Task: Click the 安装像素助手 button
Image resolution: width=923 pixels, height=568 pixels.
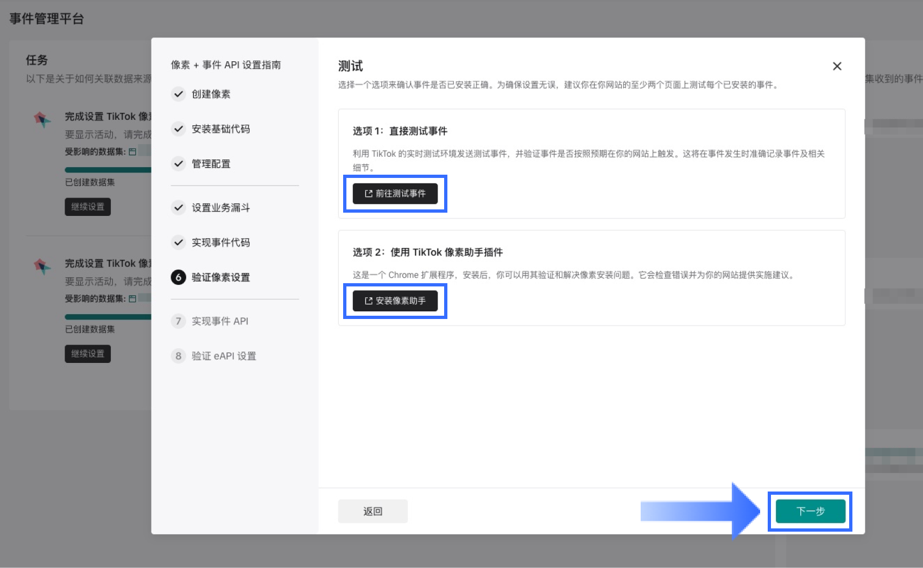Action: [395, 301]
